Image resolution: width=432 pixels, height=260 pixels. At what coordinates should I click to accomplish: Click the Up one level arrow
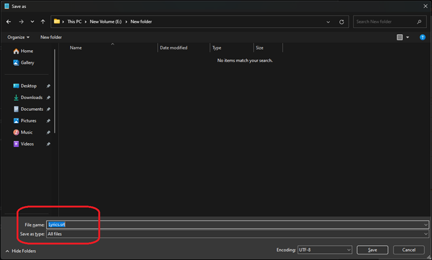pyautogui.click(x=43, y=22)
